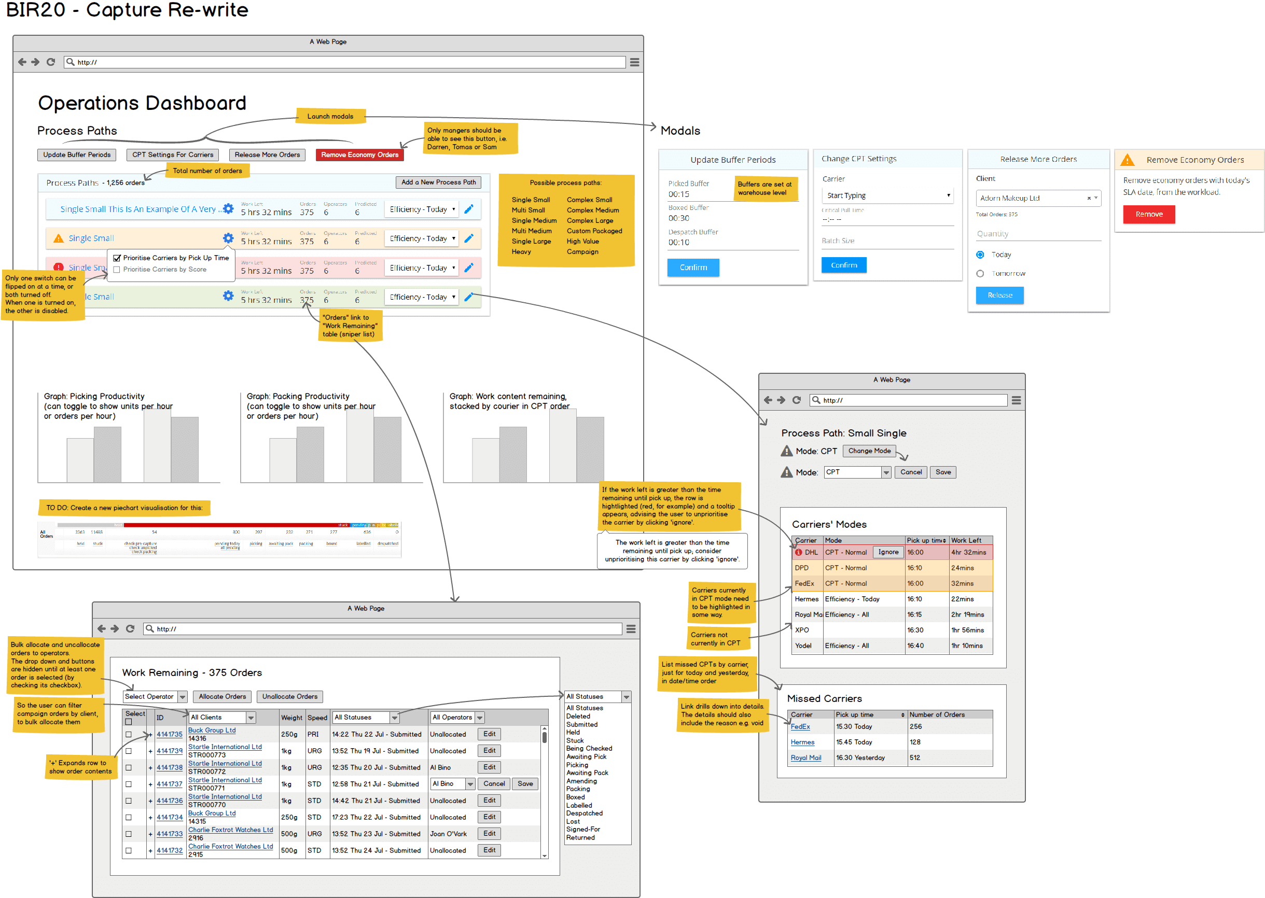Open the All Clients filter dropdown
This screenshot has height=898, width=1265.
pyautogui.click(x=223, y=718)
